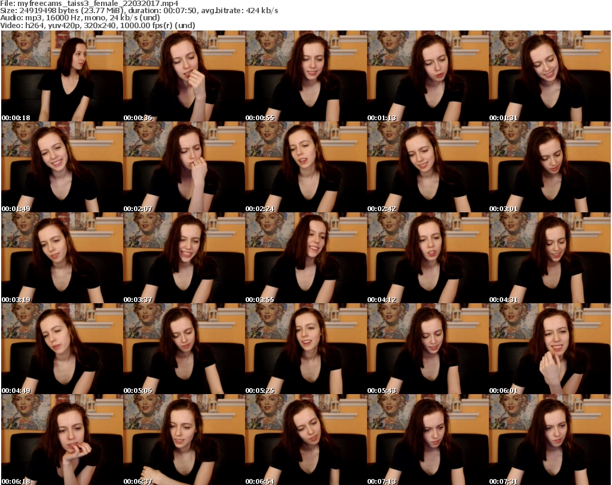612x485 pixels.
Task: Click the 'Size: 24919498 bytes' header line
Action: coord(139,11)
